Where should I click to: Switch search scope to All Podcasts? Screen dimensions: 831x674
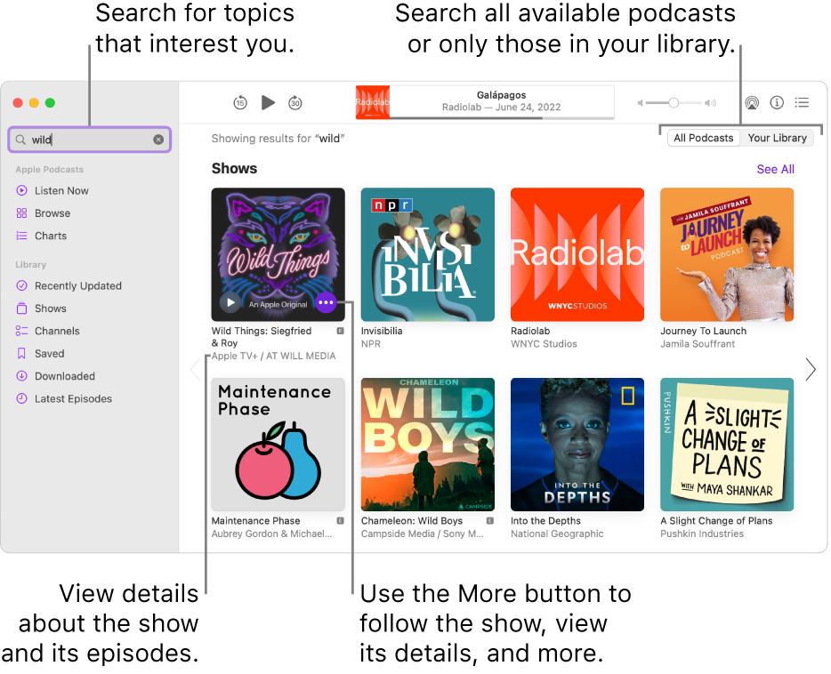click(703, 138)
